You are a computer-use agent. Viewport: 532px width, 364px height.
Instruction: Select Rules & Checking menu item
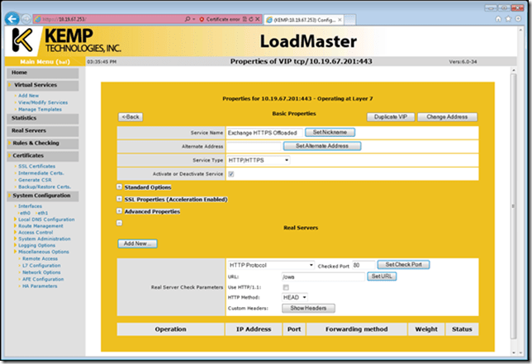(x=38, y=142)
